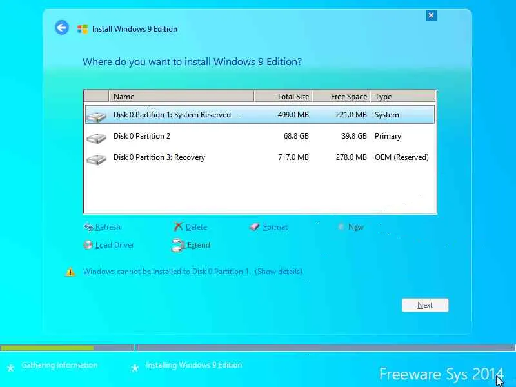This screenshot has width=516, height=387.
Task: Click the drive icon of Disk 0 Partition 2
Action: pos(96,137)
